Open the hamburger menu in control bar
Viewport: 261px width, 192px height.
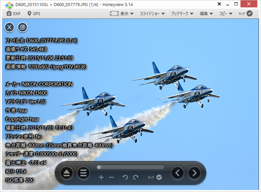(83, 173)
